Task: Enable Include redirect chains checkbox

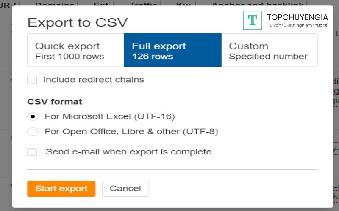Action: pos(32,80)
